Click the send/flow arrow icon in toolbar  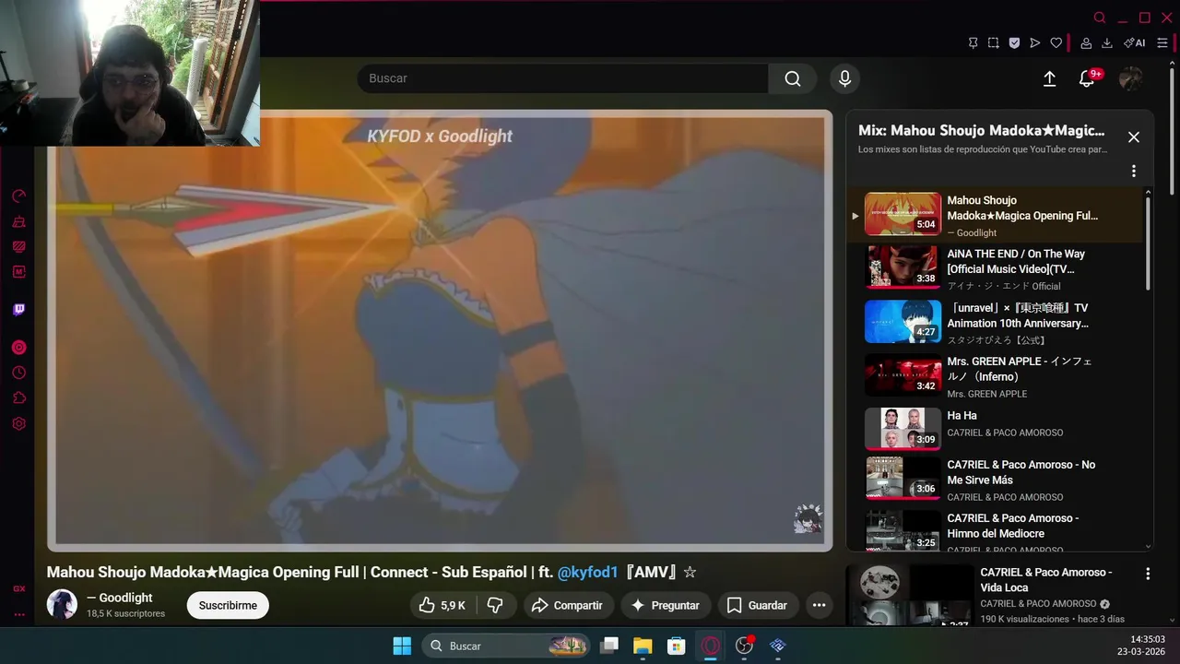[1035, 43]
